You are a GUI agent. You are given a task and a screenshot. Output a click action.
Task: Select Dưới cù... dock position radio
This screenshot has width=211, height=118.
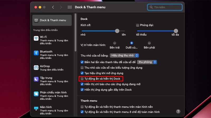[x=132, y=43]
